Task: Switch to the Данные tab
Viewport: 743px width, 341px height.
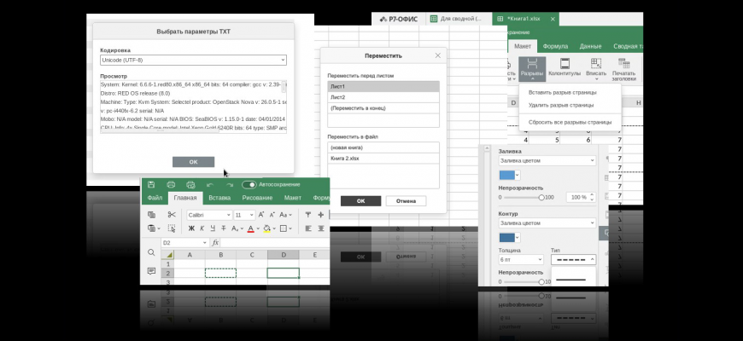Action: pyautogui.click(x=590, y=46)
